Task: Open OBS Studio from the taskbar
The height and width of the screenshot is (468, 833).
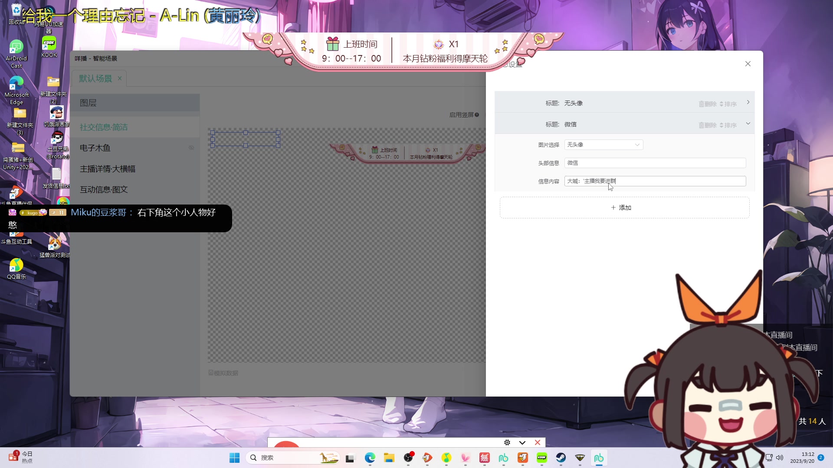Action: pyautogui.click(x=408, y=458)
